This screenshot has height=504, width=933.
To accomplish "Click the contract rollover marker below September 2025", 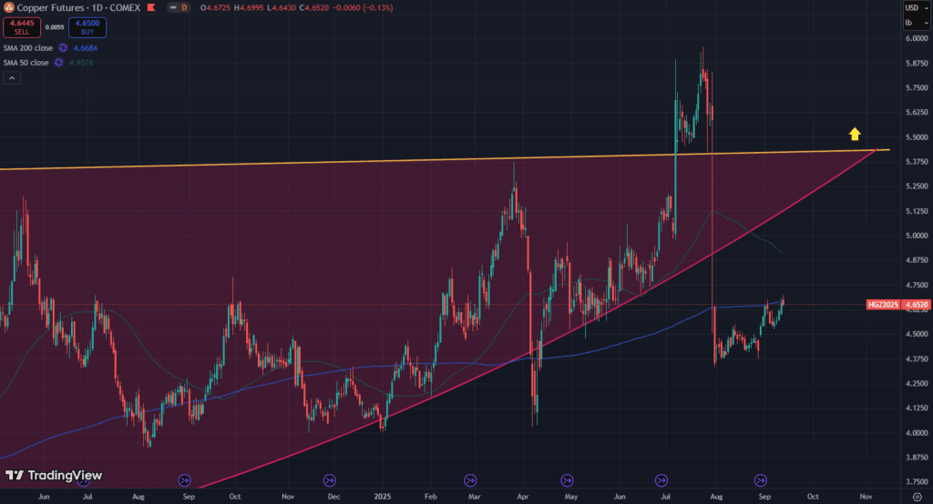I will click(761, 479).
